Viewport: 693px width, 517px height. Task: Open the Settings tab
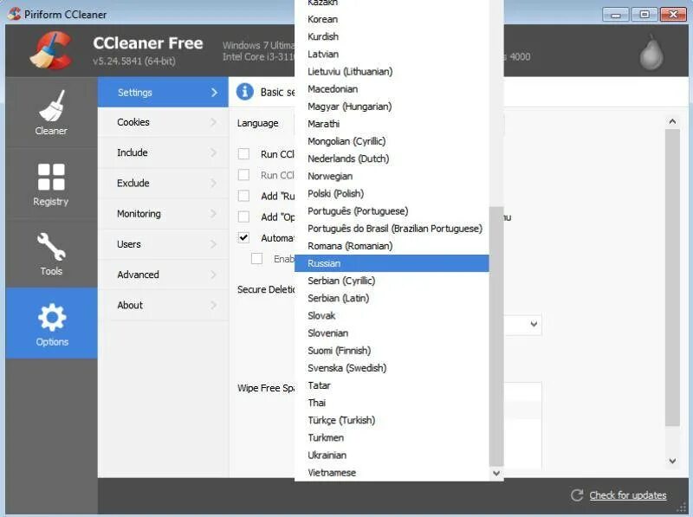coord(163,93)
